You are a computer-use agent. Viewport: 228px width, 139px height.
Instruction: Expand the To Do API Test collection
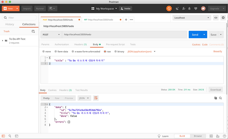click(x=3, y=41)
